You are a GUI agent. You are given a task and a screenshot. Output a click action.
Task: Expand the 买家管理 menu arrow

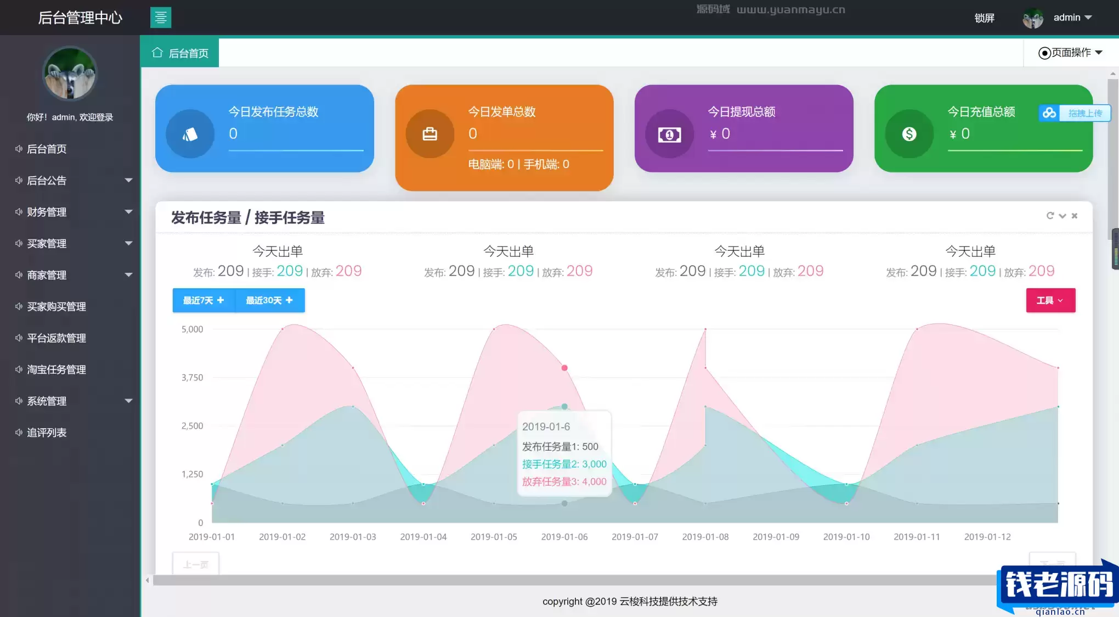128,243
